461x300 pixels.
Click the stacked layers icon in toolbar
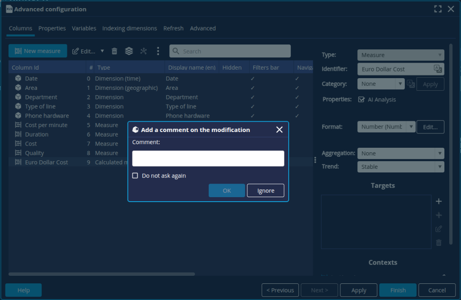129,51
